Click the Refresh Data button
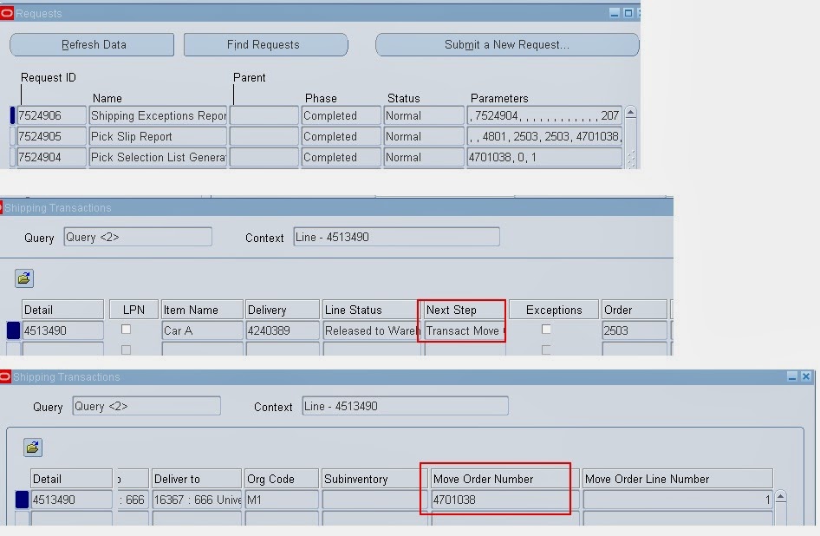Screen dimensions: 820x536 click(92, 44)
